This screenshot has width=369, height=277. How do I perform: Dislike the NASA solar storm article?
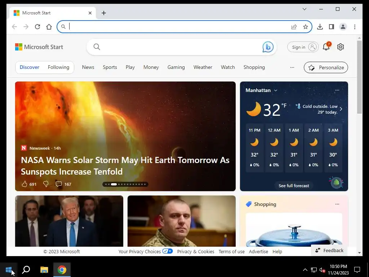coord(46,184)
